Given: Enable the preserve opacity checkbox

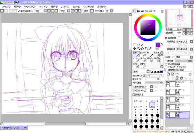Looking at the screenshot, I should click(x=166, y=64).
